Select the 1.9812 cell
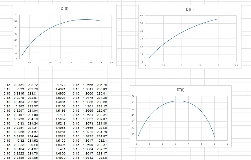 [87, 158]
